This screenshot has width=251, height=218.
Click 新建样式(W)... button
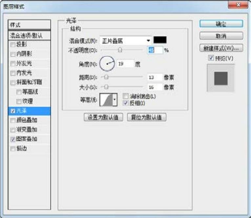[221, 48]
